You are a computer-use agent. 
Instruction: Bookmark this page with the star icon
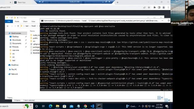click(149, 8)
